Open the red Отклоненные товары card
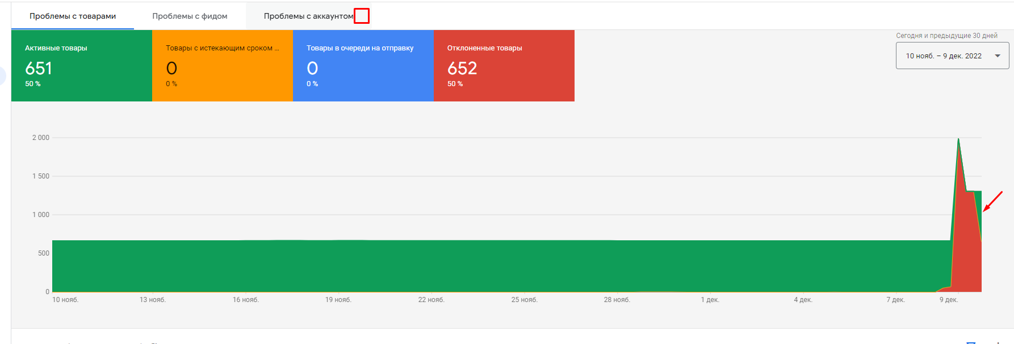 click(x=504, y=66)
